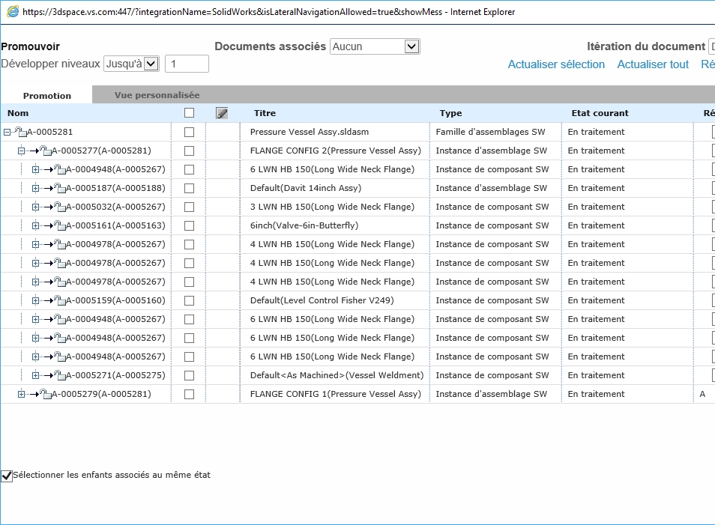Check the box for 6inch(Valve-6in-Butterfly)
715x525 pixels.
[189, 225]
